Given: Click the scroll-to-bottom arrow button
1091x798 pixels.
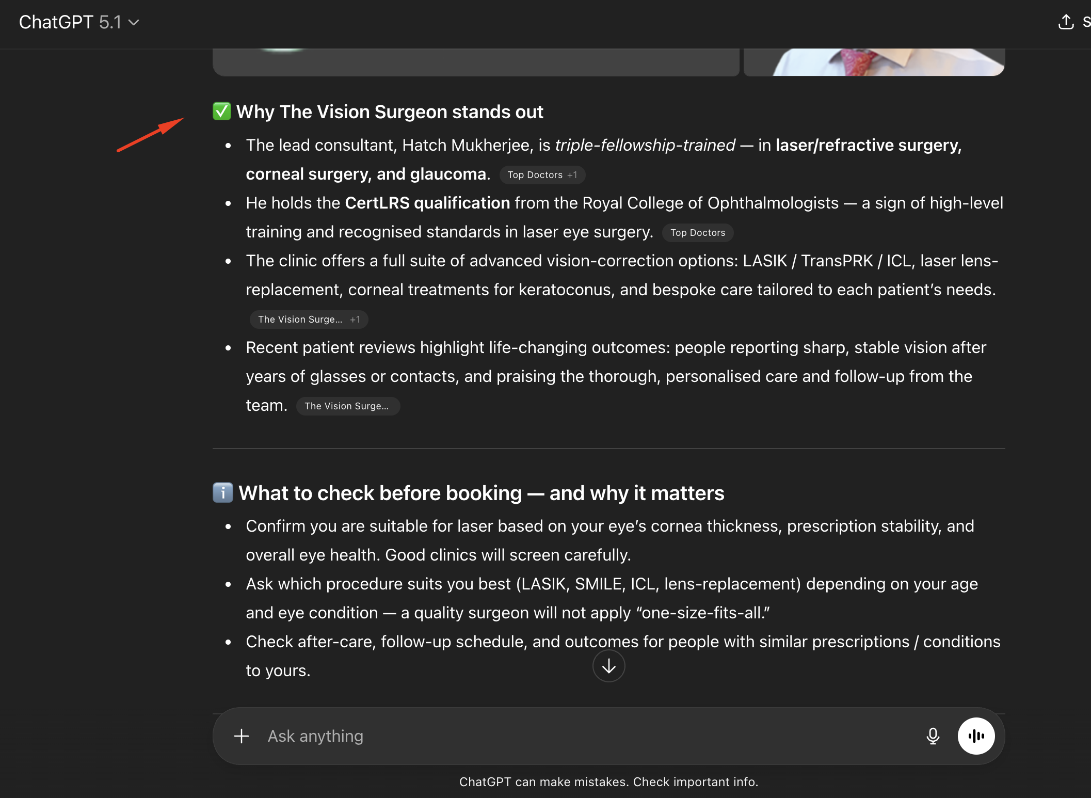Looking at the screenshot, I should click(x=608, y=666).
